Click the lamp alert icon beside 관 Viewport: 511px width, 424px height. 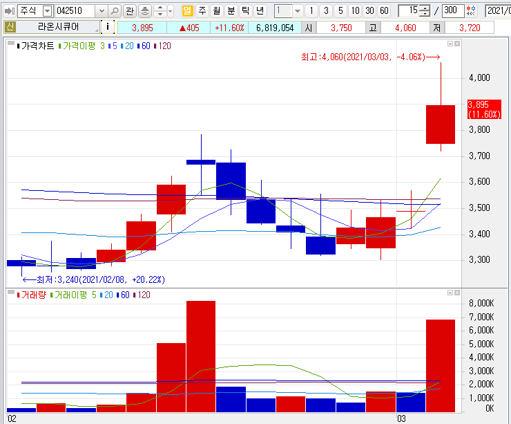(145, 11)
